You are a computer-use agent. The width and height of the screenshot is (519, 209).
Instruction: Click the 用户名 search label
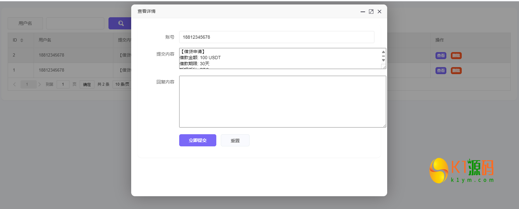(25, 23)
